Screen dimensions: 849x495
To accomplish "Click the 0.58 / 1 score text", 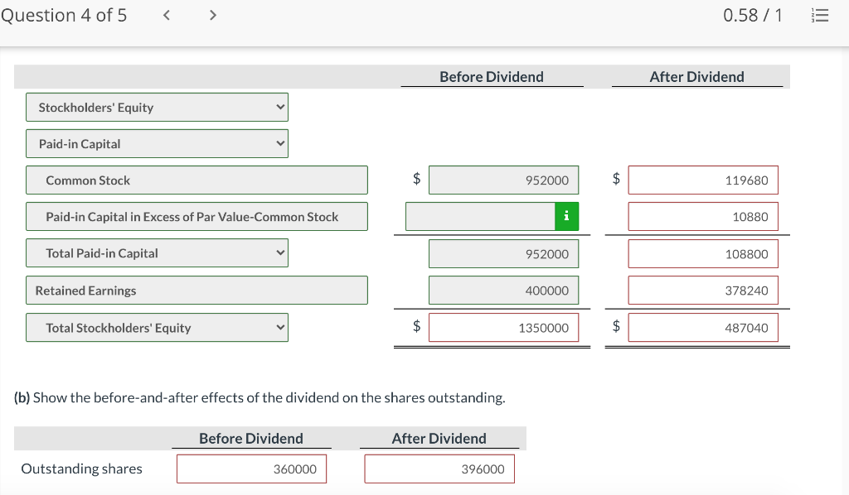I will coord(753,15).
